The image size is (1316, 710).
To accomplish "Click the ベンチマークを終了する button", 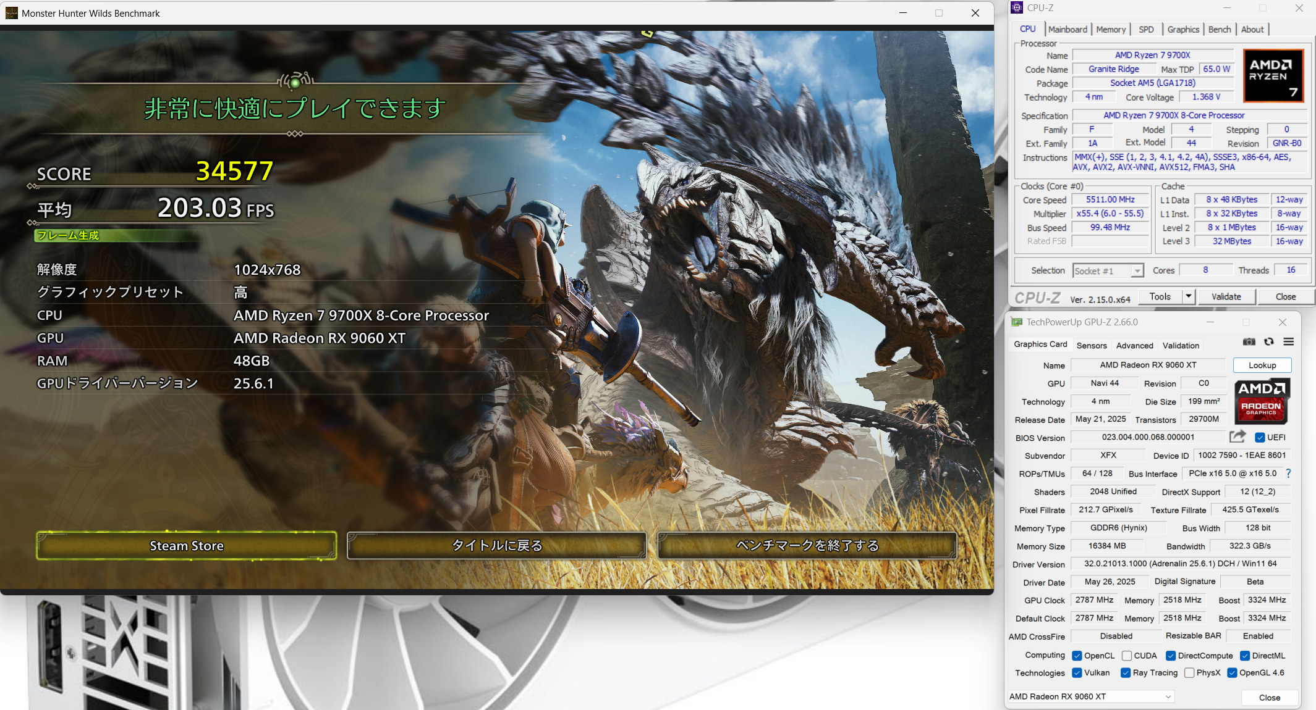I will (x=807, y=546).
